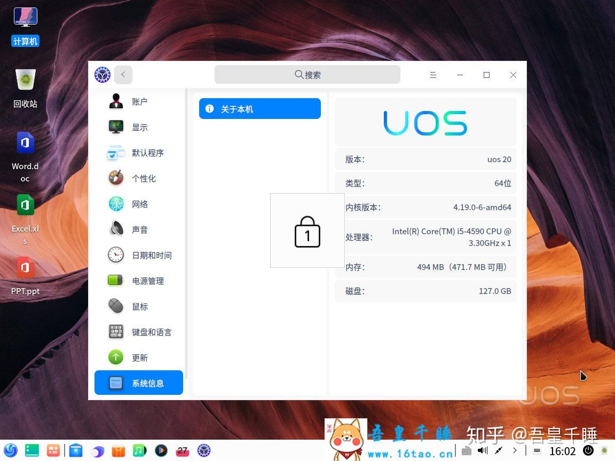This screenshot has height=461, width=615.
Task: Select the About This PC tab
Action: [259, 108]
